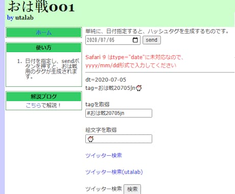Open the calendar picker in date field
Screen dimensions: 235x194
135,40
